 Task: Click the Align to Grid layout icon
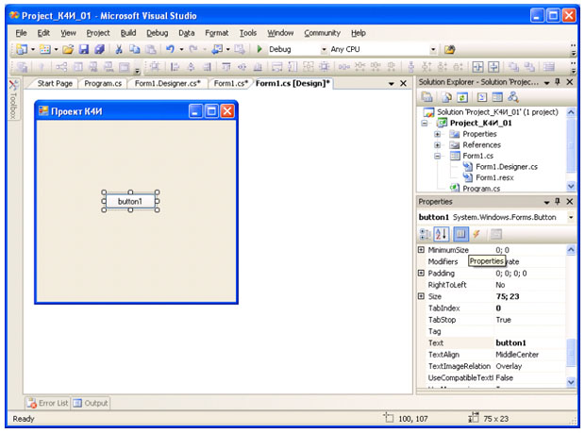pyautogui.click(x=155, y=67)
